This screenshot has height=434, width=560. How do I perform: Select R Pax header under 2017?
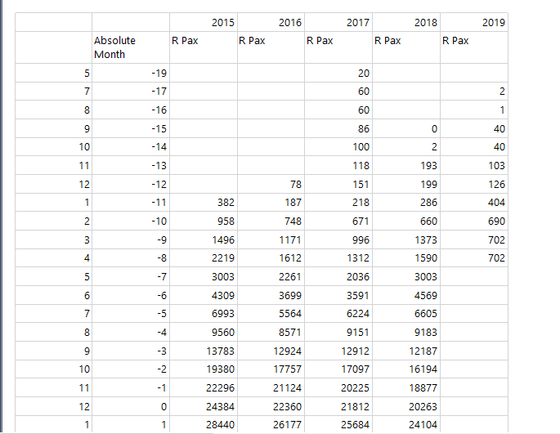pyautogui.click(x=338, y=47)
